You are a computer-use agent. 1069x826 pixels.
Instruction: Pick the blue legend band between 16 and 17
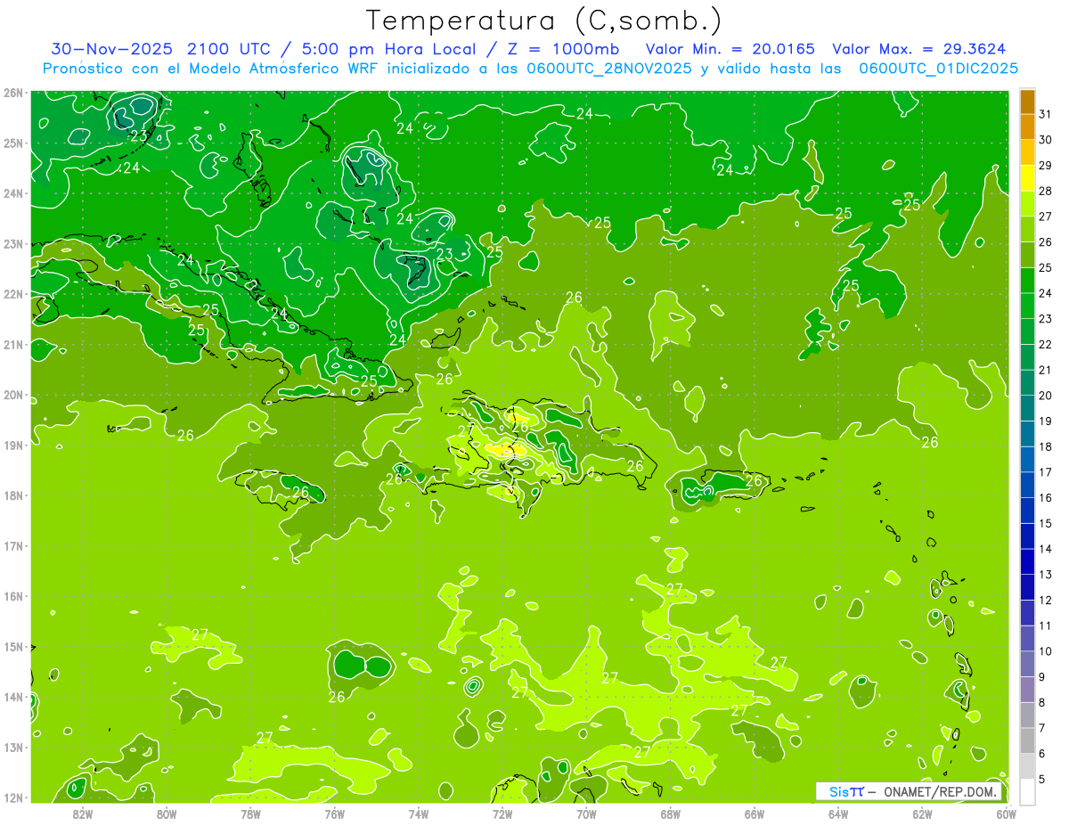(x=1027, y=485)
